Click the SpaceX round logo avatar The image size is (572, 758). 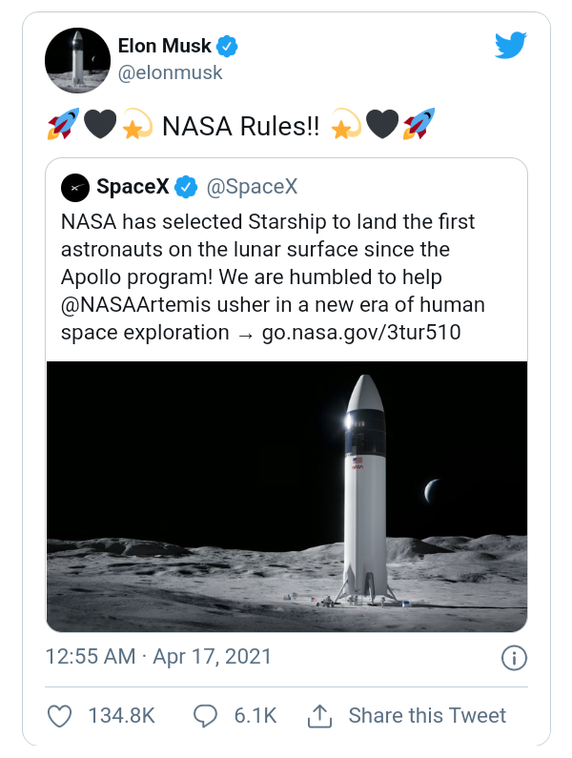pyautogui.click(x=75, y=188)
